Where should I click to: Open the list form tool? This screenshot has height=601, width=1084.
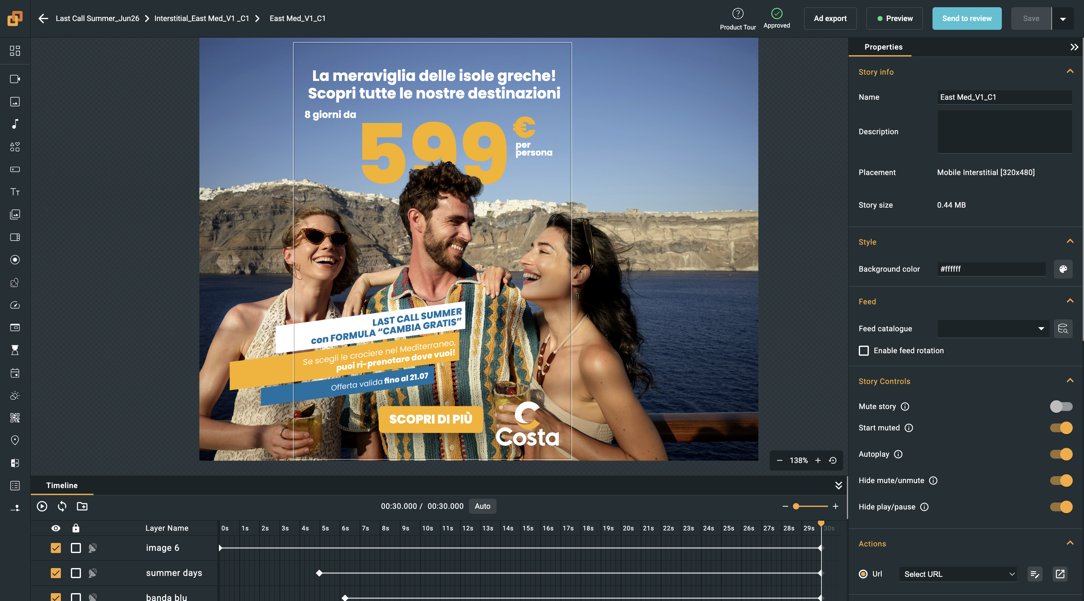[15, 485]
